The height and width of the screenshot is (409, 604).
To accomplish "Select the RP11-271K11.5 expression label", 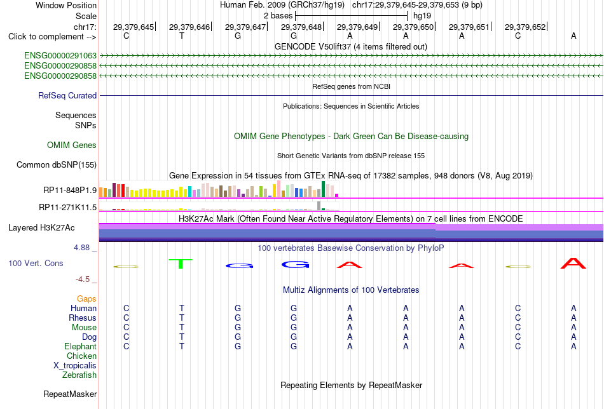I will pyautogui.click(x=68, y=208).
